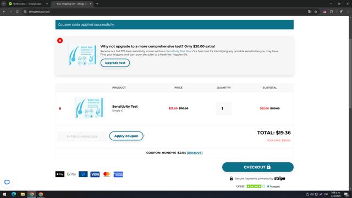Click the address bar URL
This screenshot has height=198, width=352.
[x=40, y=12]
